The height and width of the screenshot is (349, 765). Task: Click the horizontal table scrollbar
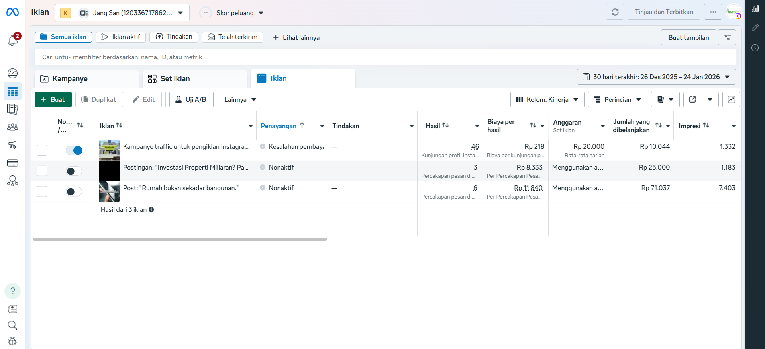(180, 239)
